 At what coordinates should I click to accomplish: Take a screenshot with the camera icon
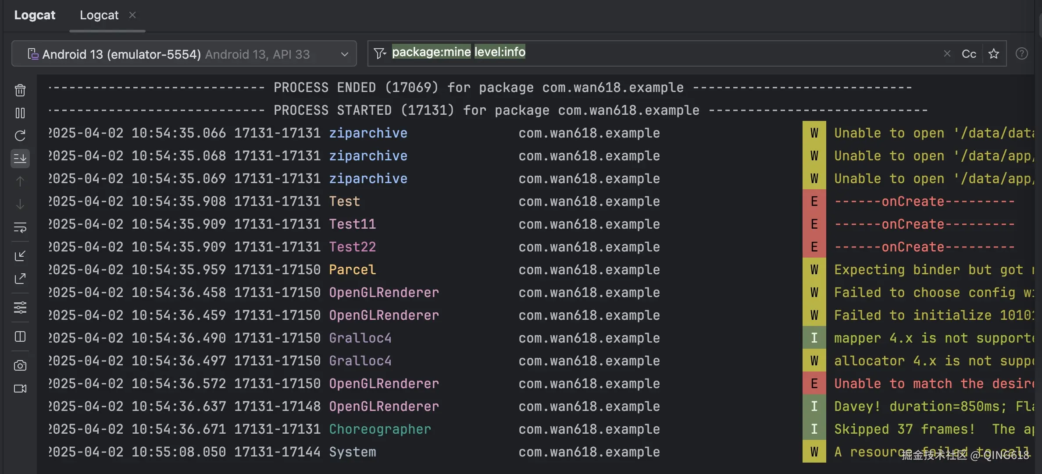[20, 365]
